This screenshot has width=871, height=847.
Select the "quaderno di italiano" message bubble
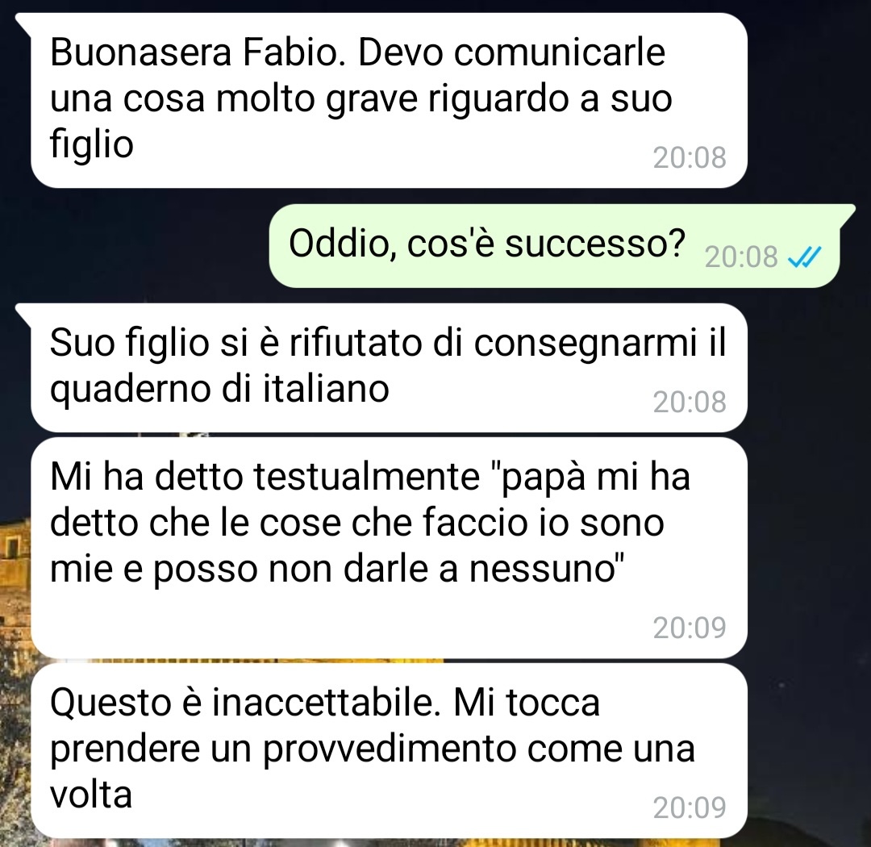[389, 368]
